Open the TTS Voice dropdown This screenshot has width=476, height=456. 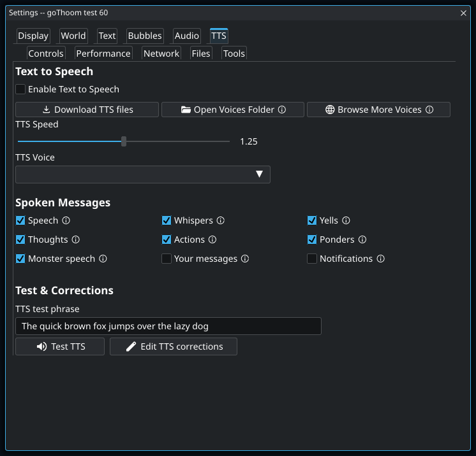143,175
